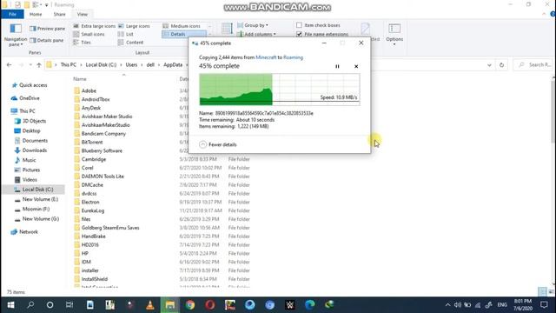Viewport: 556px width, 313px height.
Task: Pause the file copy operation
Action: coord(337,66)
